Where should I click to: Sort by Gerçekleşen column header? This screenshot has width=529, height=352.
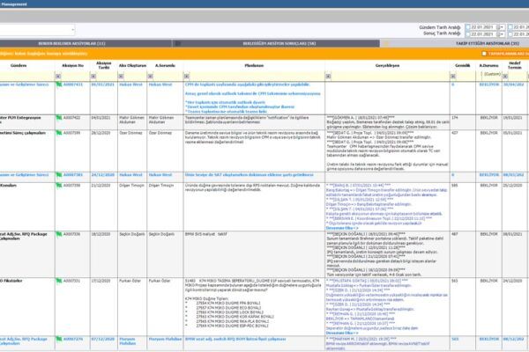387,65
